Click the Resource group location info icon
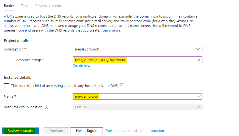This screenshot has height=136, width=239. [x=46, y=107]
